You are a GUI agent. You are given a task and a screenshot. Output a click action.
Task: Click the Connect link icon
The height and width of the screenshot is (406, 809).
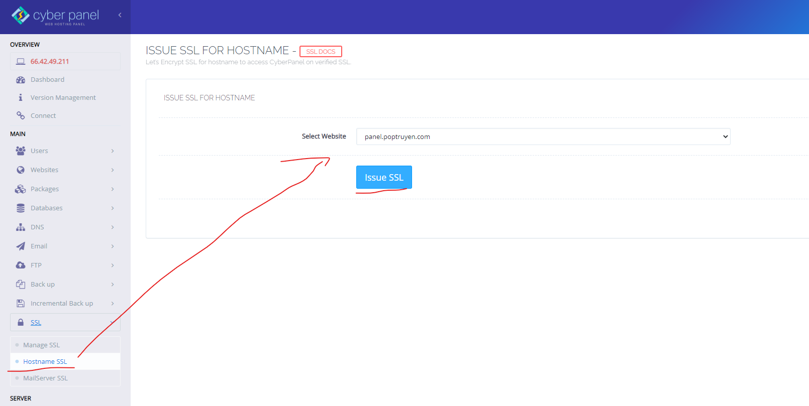[x=21, y=115]
